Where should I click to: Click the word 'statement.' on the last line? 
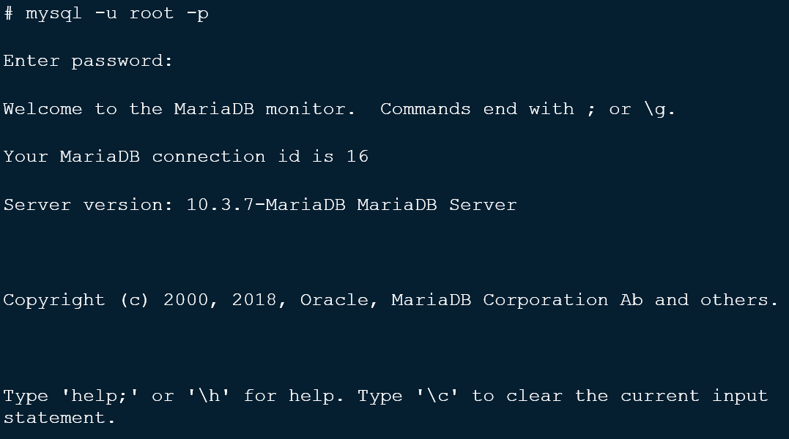pos(59,418)
